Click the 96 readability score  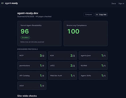click(25, 31)
